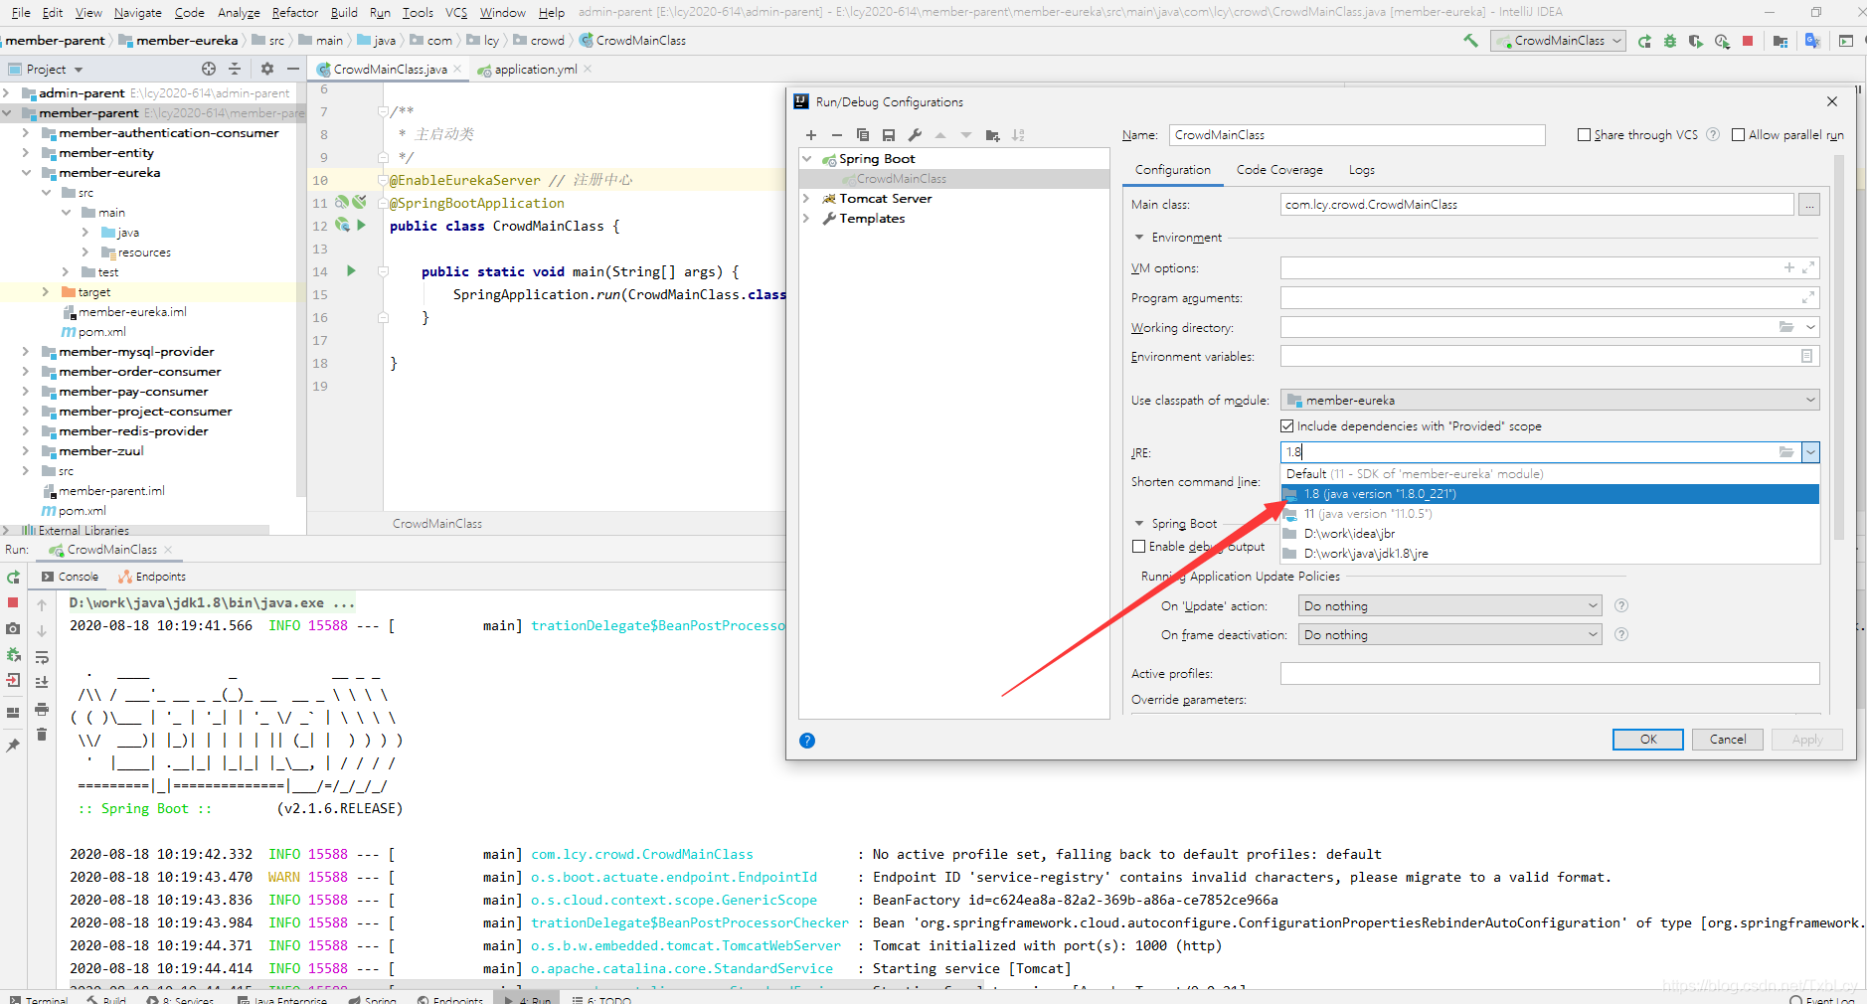1867x1004 pixels.
Task: Click the Google Translate toolbar icon
Action: [x=1812, y=41]
